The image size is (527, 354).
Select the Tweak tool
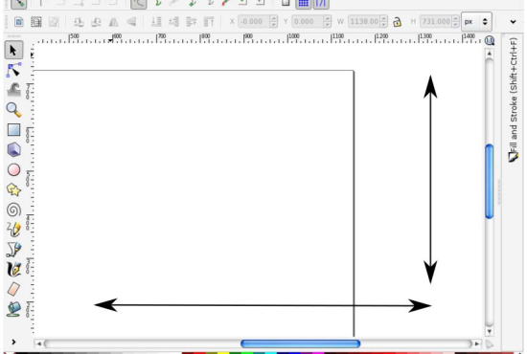point(13,90)
